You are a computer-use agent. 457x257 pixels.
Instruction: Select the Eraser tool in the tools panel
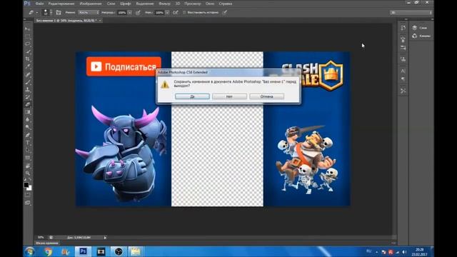pyautogui.click(x=27, y=105)
